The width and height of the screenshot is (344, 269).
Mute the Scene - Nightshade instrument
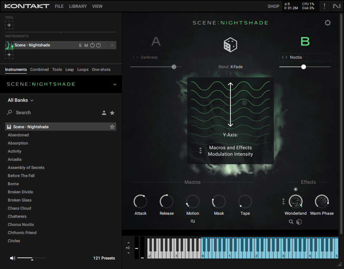coord(86,45)
